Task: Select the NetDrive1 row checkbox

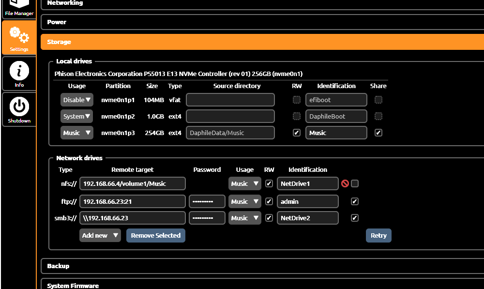Action: coord(355,184)
